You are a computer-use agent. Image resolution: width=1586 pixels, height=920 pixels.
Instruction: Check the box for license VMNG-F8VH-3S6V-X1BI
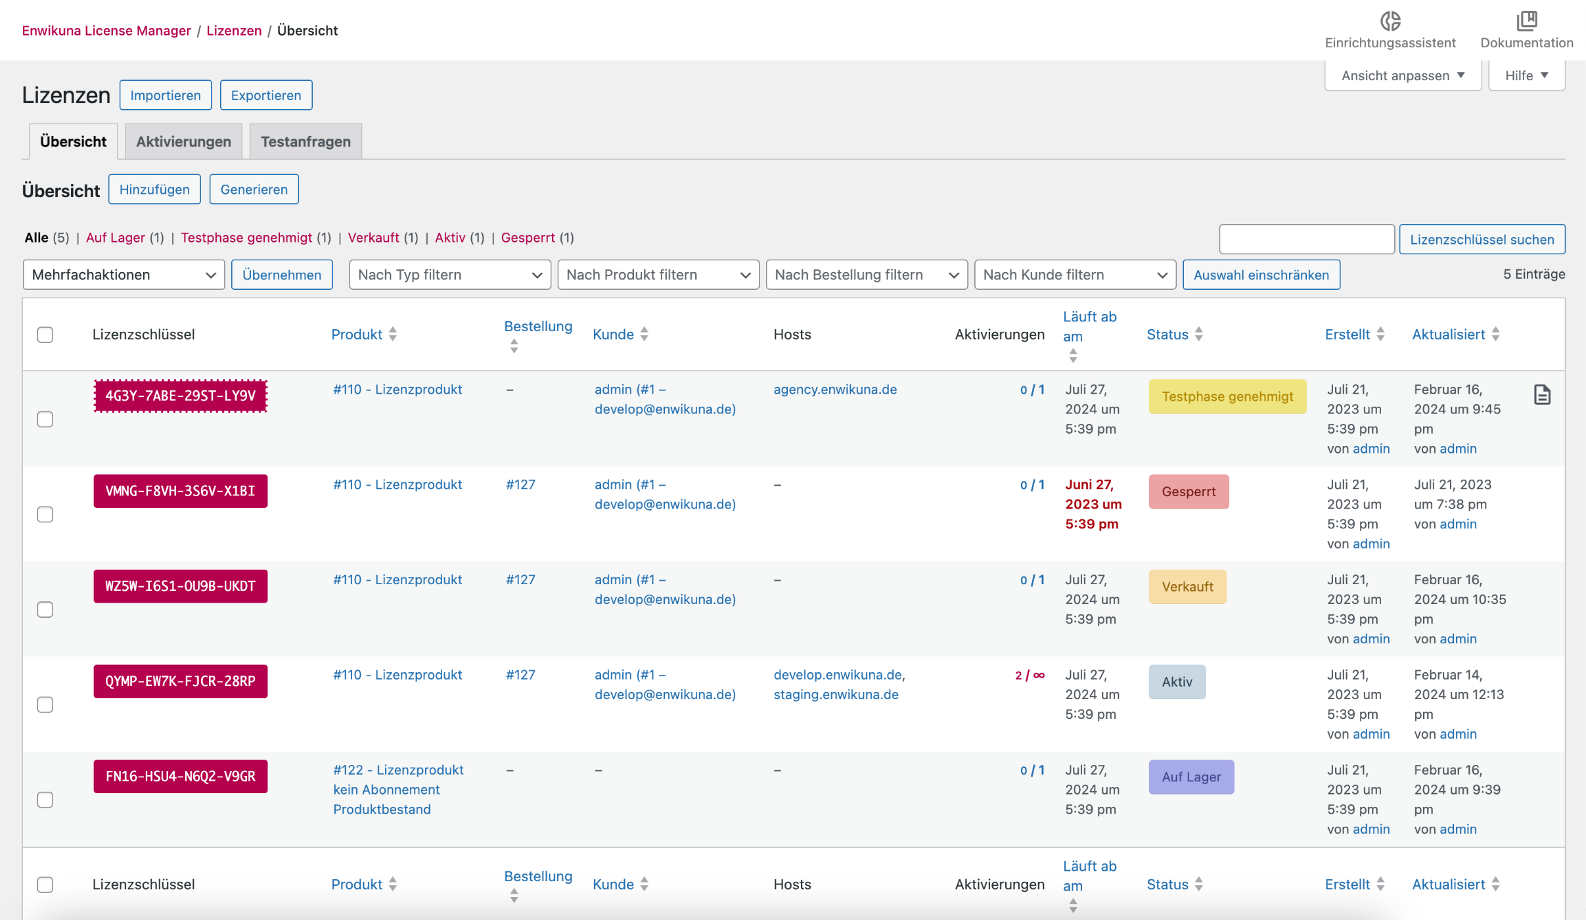coord(45,515)
